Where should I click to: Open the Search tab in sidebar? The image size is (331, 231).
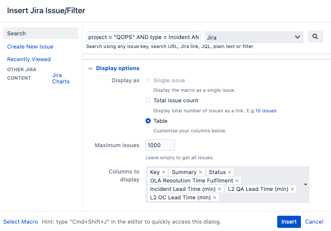(41, 33)
